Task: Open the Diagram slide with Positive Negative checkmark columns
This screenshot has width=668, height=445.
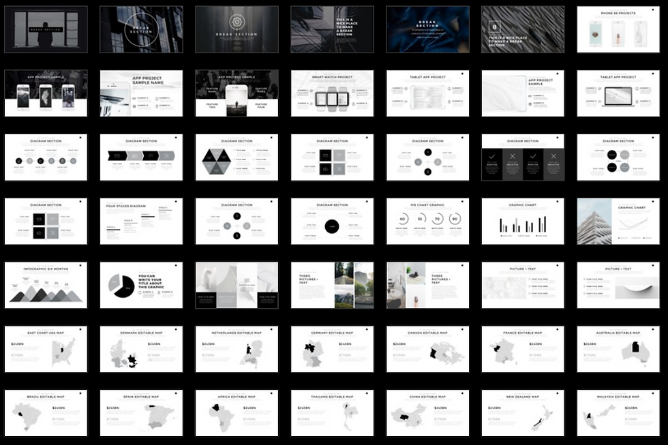Action: pos(523,157)
